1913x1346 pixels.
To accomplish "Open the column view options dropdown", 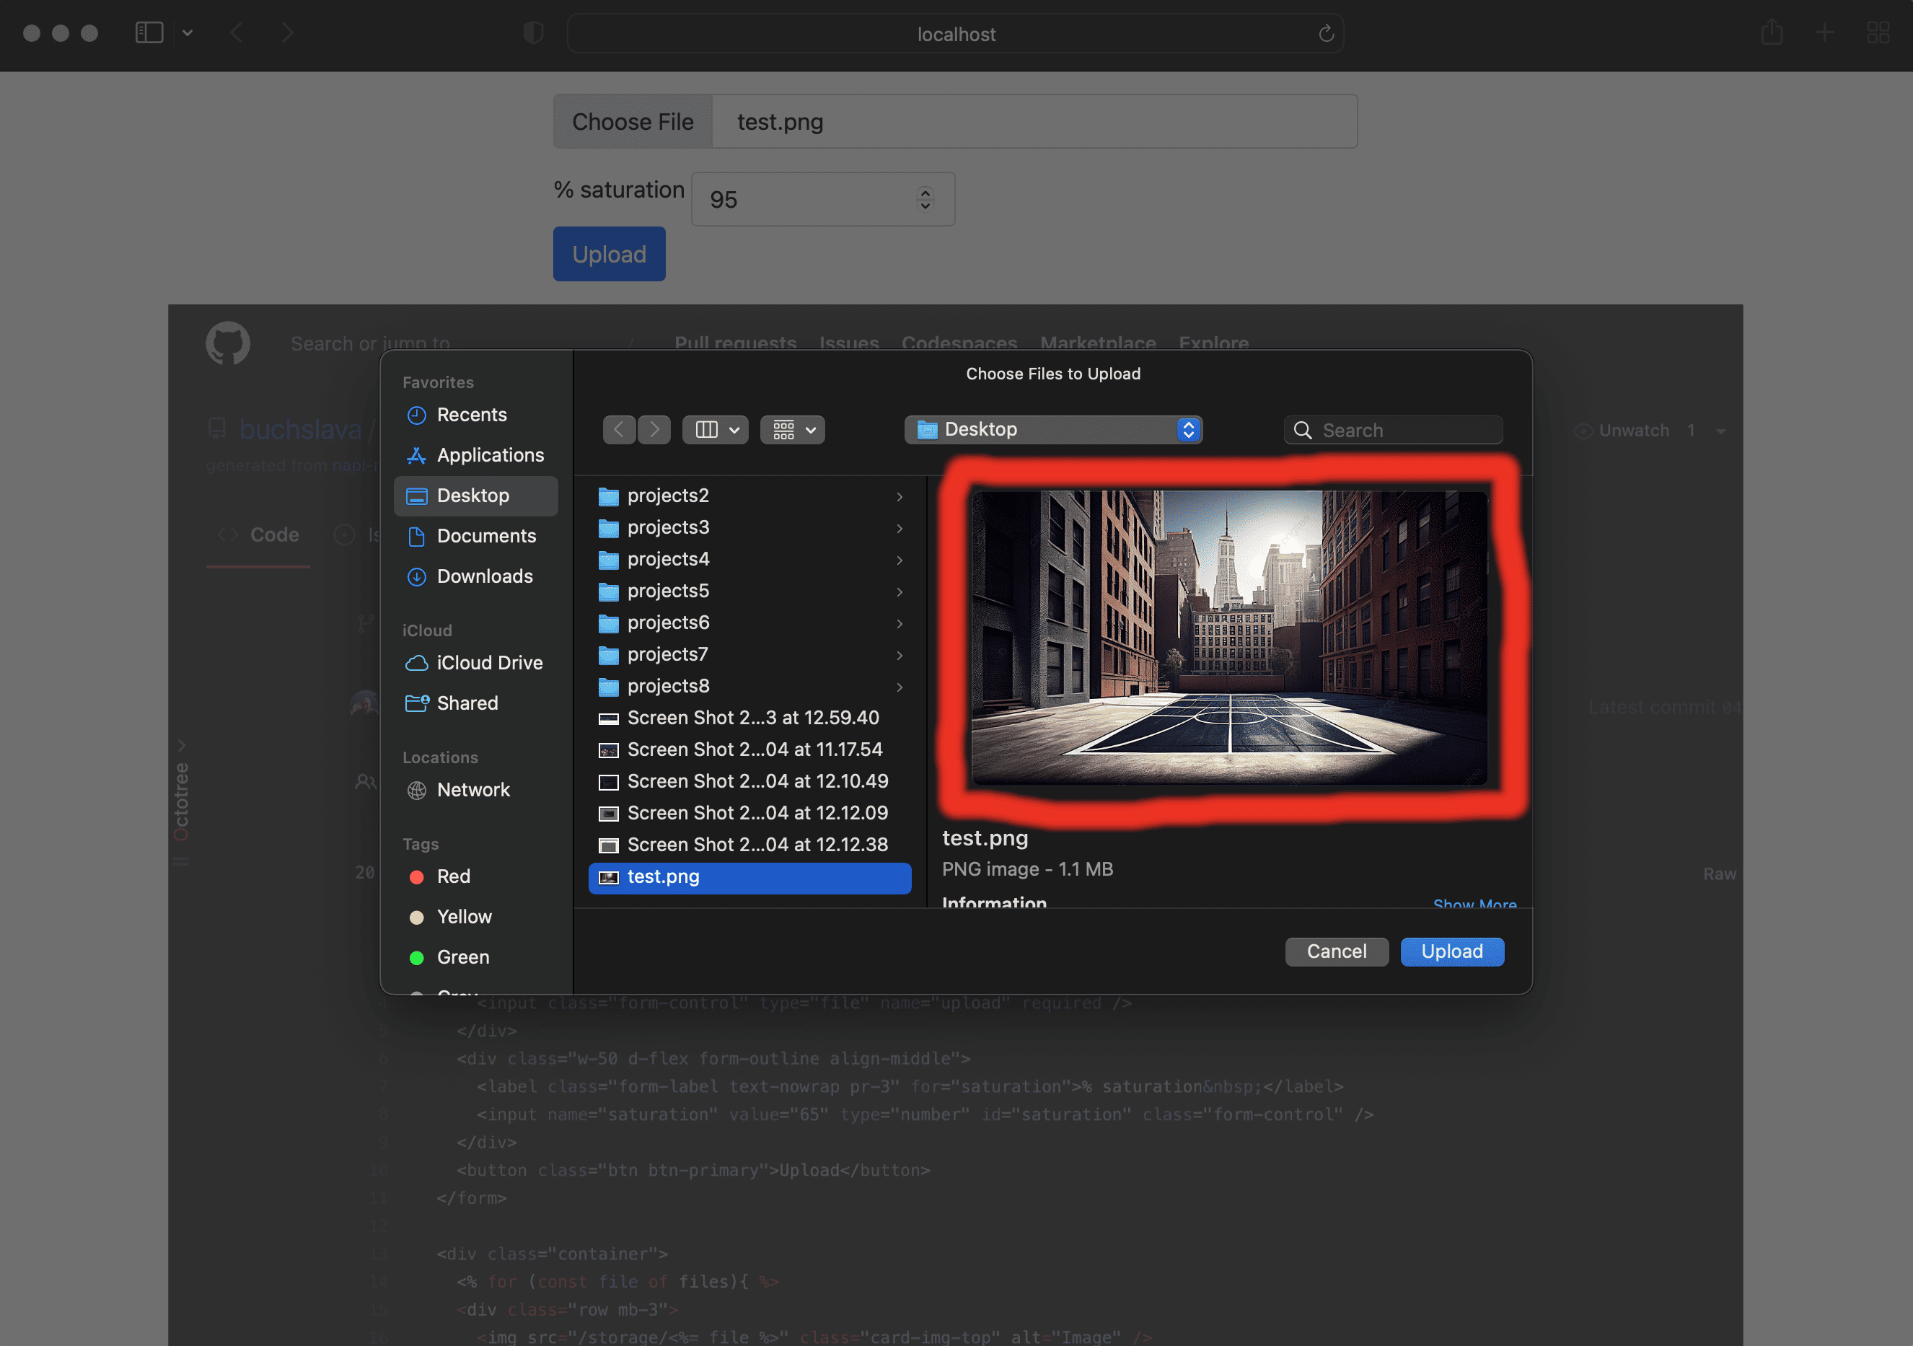I will (x=716, y=430).
